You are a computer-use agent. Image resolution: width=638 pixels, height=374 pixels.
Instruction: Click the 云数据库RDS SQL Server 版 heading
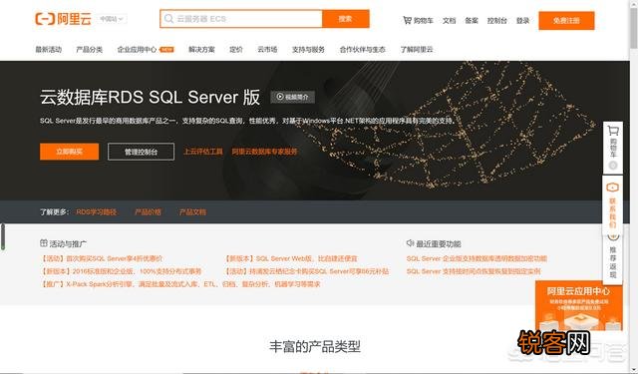point(150,98)
